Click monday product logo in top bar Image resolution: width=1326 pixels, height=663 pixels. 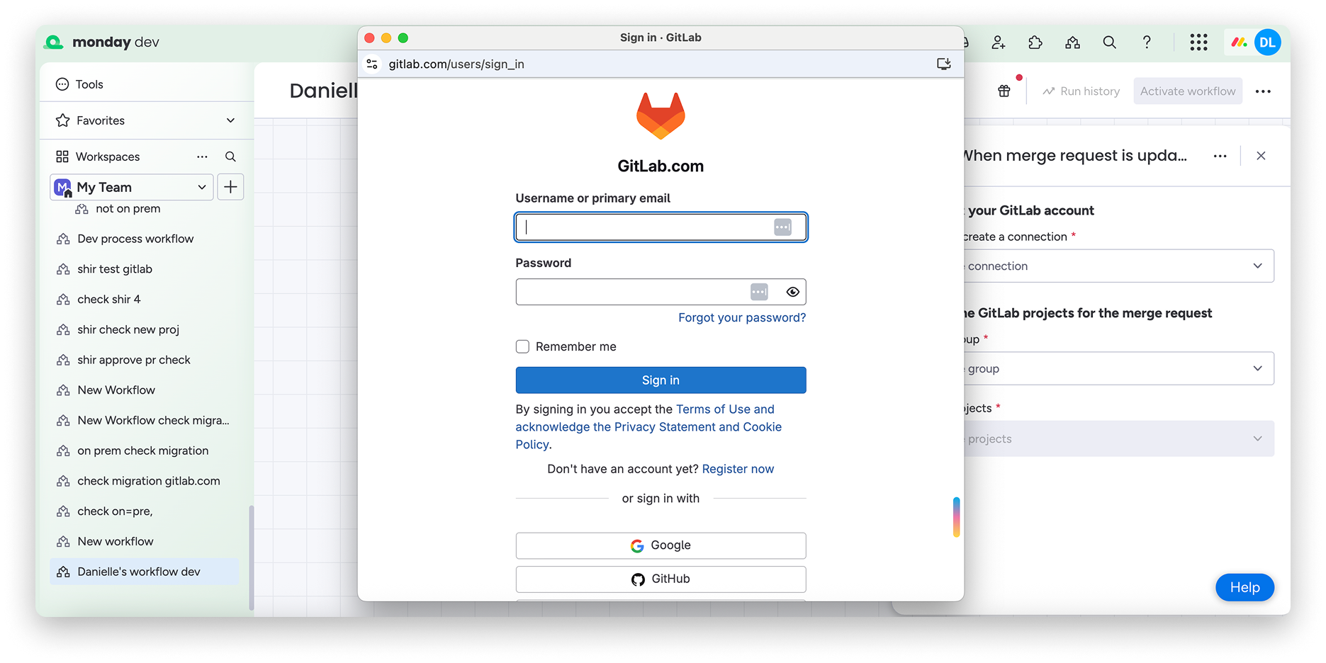click(1239, 42)
